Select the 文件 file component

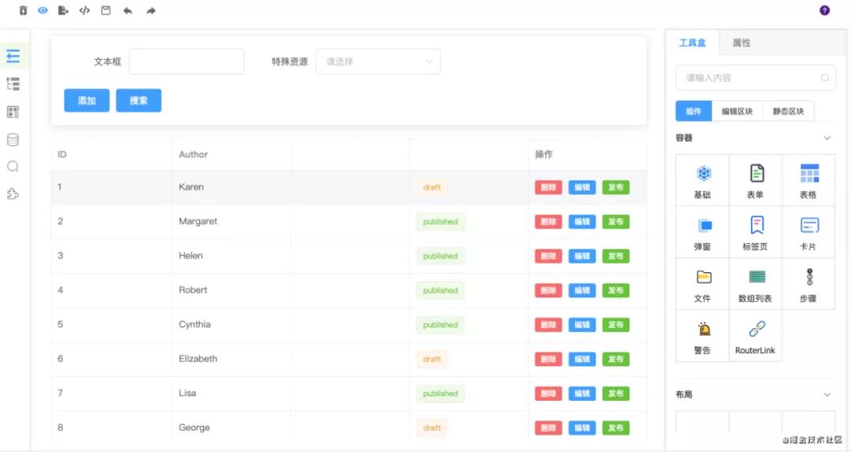(x=703, y=284)
